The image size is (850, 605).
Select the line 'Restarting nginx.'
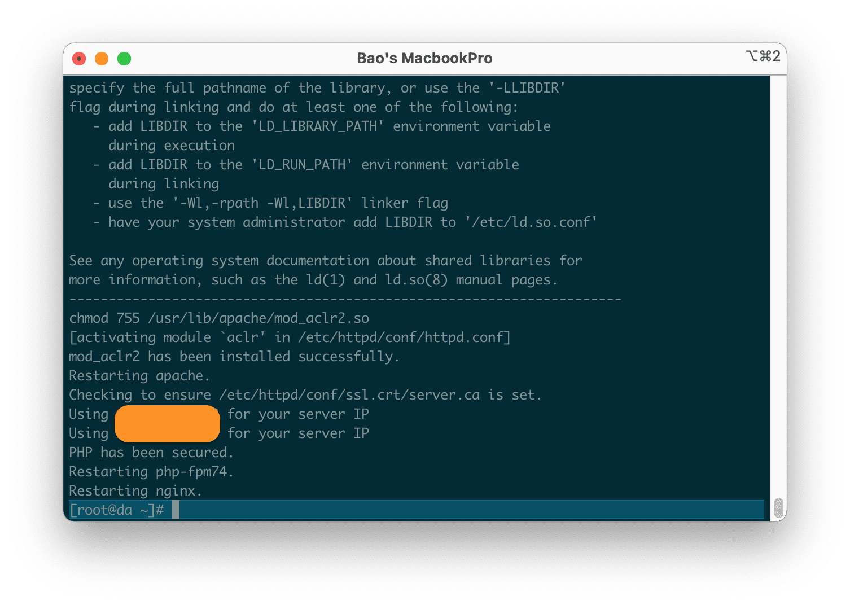pyautogui.click(x=135, y=490)
